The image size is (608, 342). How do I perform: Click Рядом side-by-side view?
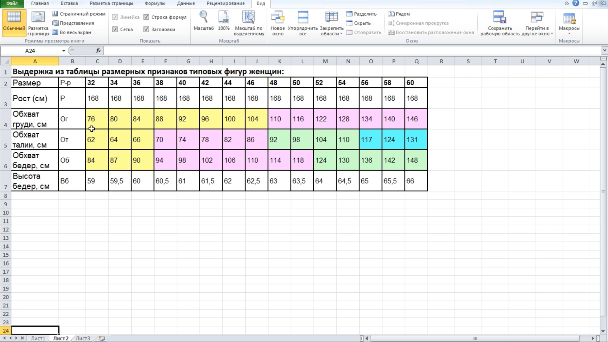(399, 14)
